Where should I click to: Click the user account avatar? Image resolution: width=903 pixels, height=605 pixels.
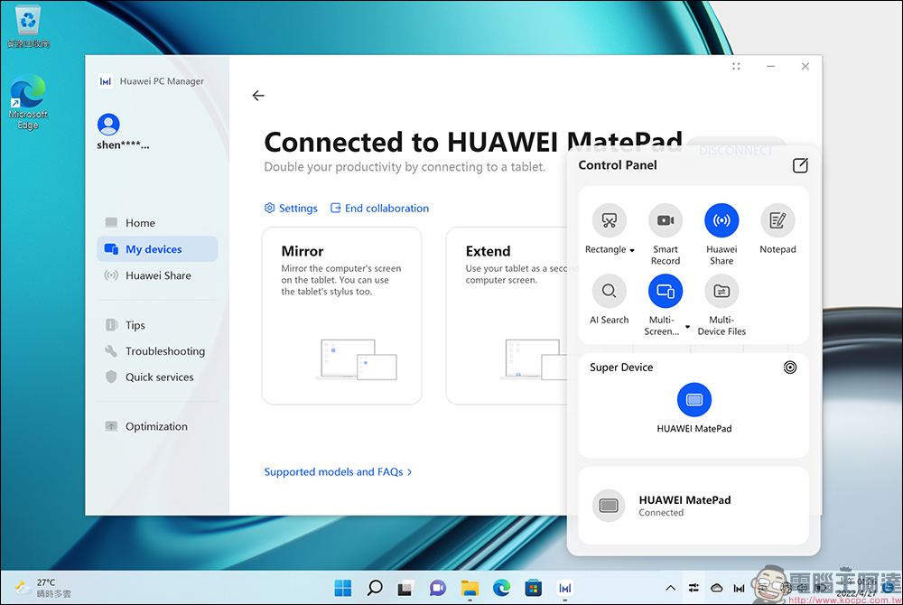point(108,125)
